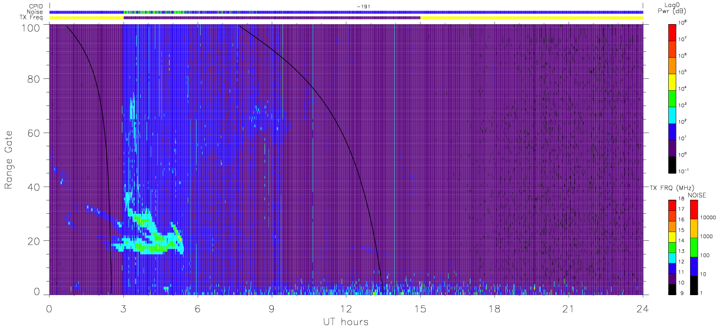Select the purple segment of TX FRQ colorbar
The image size is (723, 334).
pyautogui.click(x=672, y=277)
